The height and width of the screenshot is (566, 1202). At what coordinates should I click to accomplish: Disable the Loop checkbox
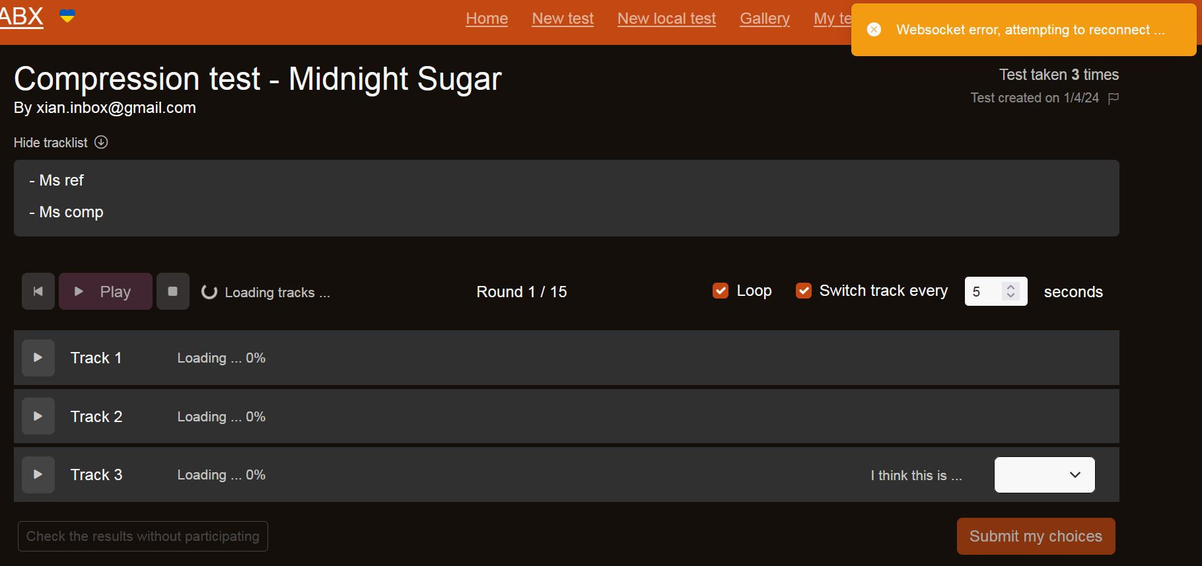click(x=721, y=291)
